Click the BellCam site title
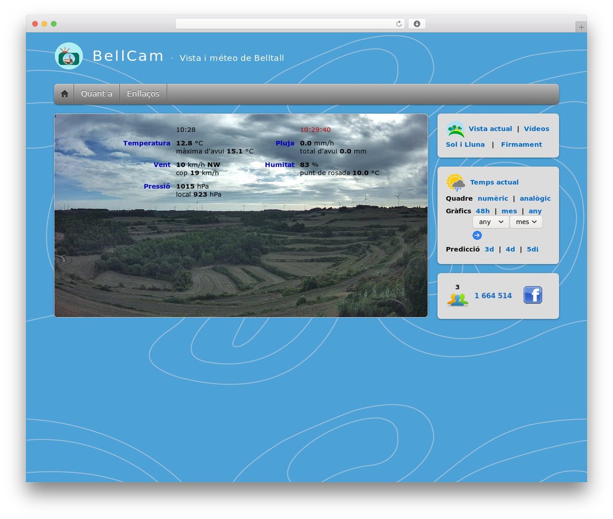Screen dimensions: 613x519 tap(128, 56)
